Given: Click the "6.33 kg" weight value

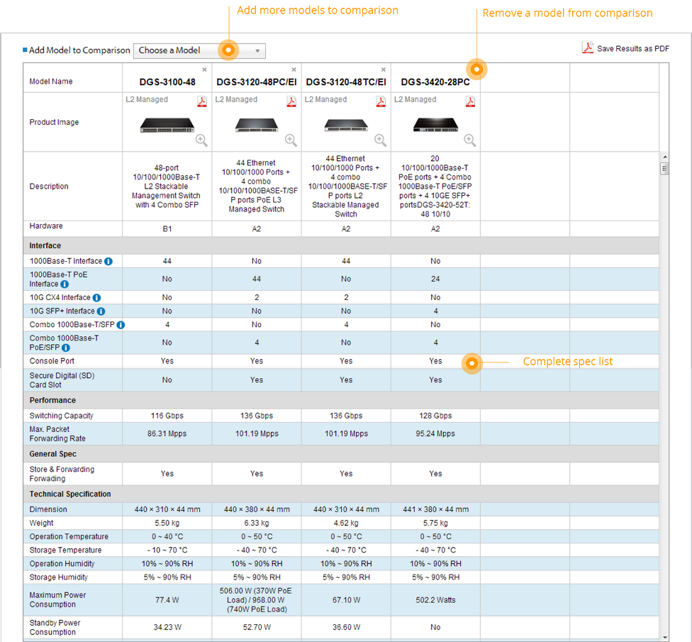Looking at the screenshot, I should pyautogui.click(x=257, y=524).
